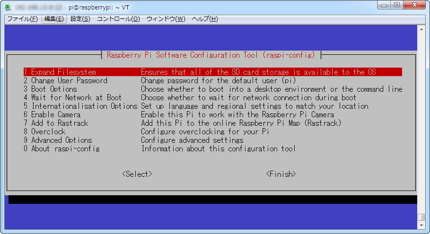Click the vertical scrollbar thumb

[421, 217]
